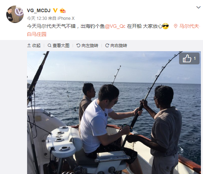
Task: Open the VG_MCDJ profile avatar
Action: [15, 14]
